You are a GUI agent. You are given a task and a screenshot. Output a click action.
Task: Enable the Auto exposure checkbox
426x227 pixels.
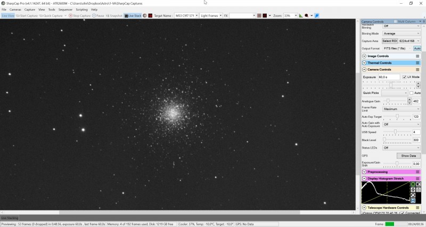411,93
